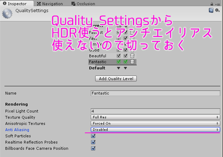Image resolution: width=223 pixels, height=157 pixels.
Task: Toggle first checkbox in the Beautiful row
Action: (119, 56)
